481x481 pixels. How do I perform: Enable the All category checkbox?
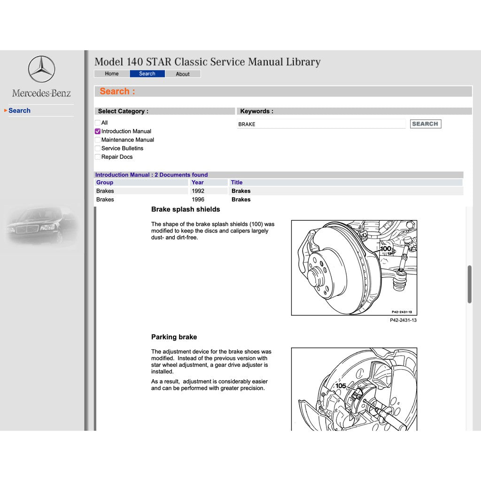point(97,123)
